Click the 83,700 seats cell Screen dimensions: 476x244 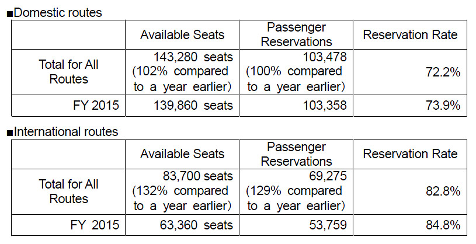coord(182,191)
